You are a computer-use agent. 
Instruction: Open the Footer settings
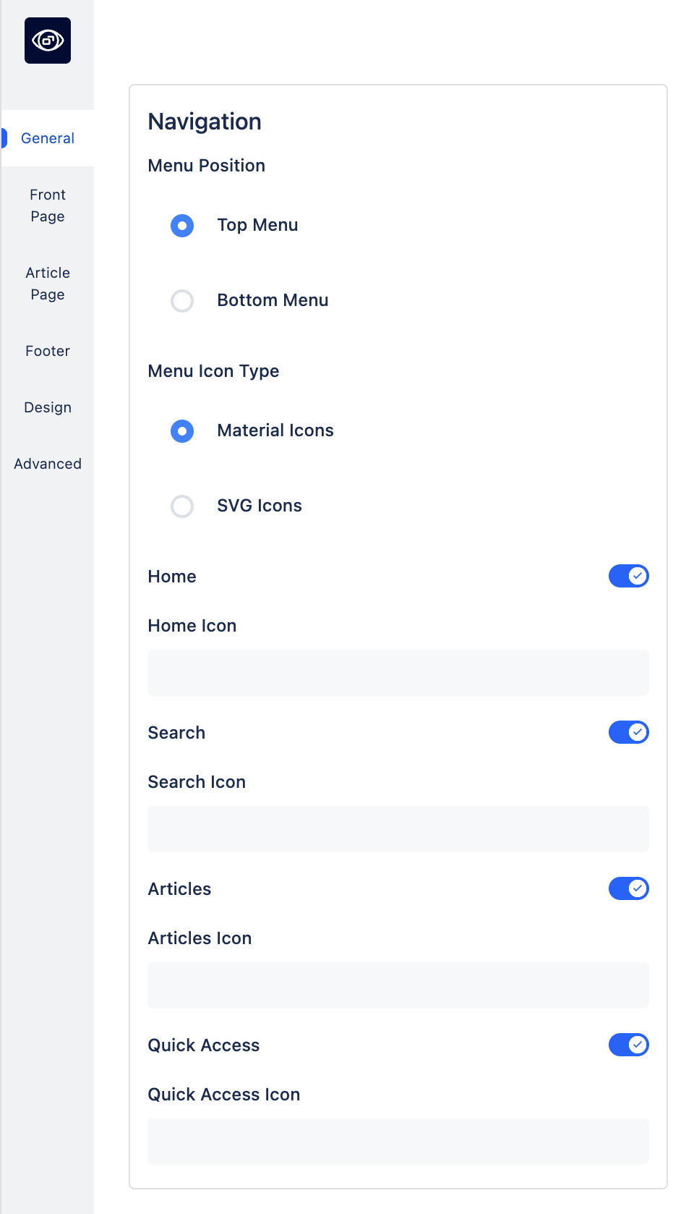[47, 351]
